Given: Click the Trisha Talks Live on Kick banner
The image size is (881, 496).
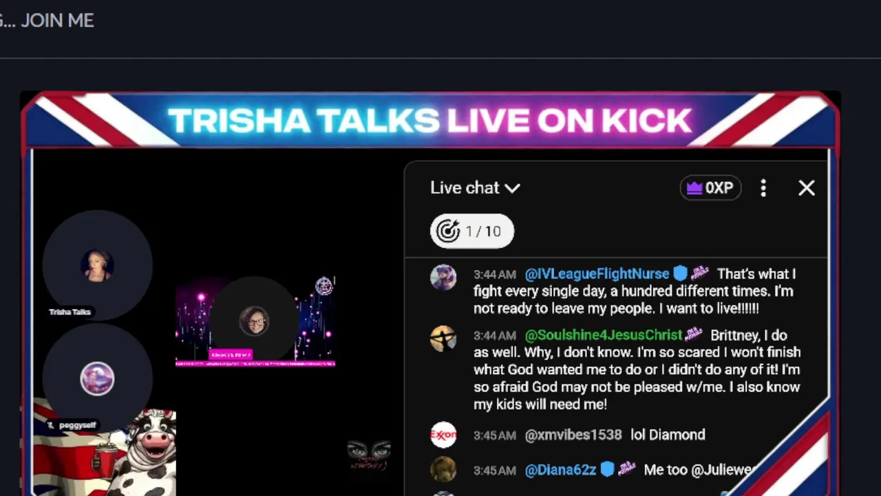Looking at the screenshot, I should coord(429,121).
